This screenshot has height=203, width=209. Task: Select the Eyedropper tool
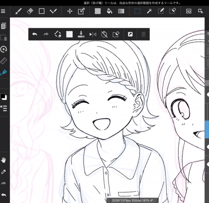pos(4,172)
